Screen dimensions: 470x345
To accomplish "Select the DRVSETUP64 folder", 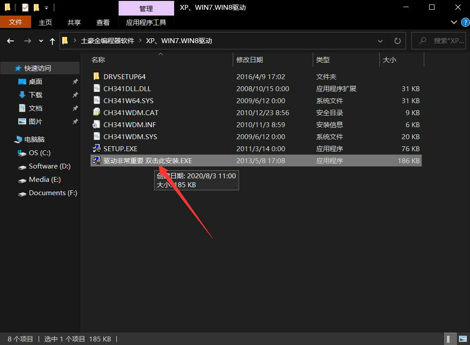I will point(124,76).
